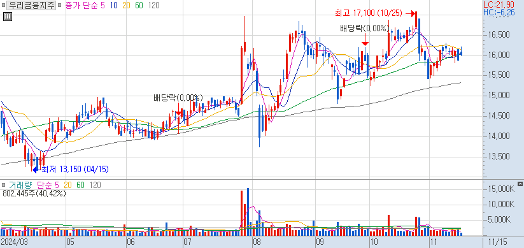Toggle the small square before 종가 단순
524x248 pixels.
pyautogui.click(x=59, y=5)
